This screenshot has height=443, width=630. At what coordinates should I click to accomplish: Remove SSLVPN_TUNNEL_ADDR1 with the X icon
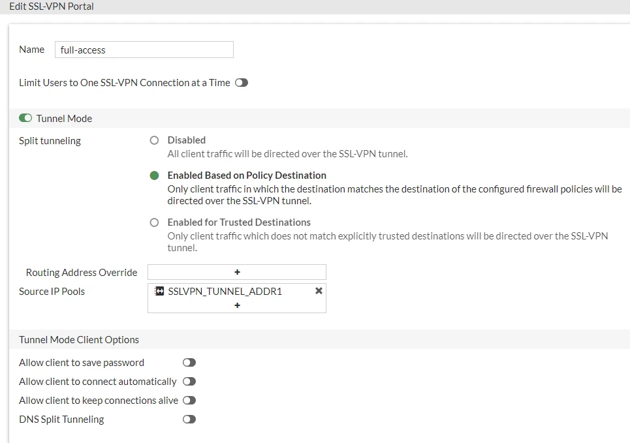[319, 291]
